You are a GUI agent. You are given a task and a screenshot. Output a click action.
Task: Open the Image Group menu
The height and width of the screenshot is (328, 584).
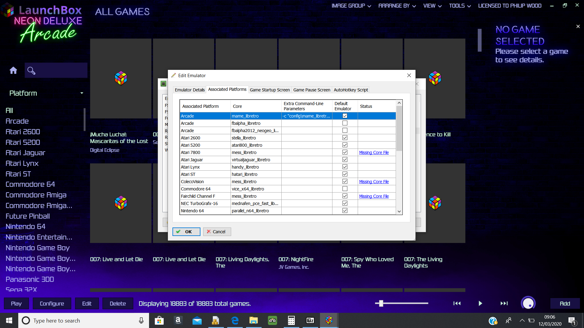click(x=351, y=6)
